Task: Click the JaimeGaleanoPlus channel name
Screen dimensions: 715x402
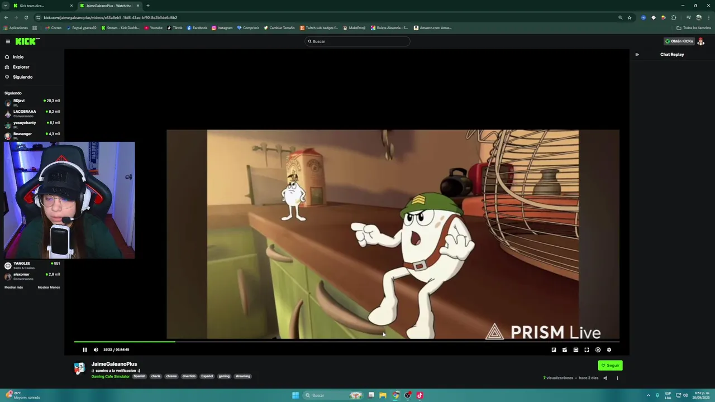Action: (114, 364)
